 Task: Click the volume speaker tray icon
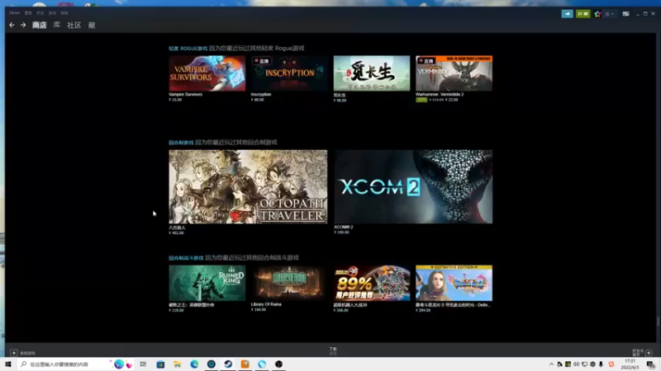pos(576,364)
